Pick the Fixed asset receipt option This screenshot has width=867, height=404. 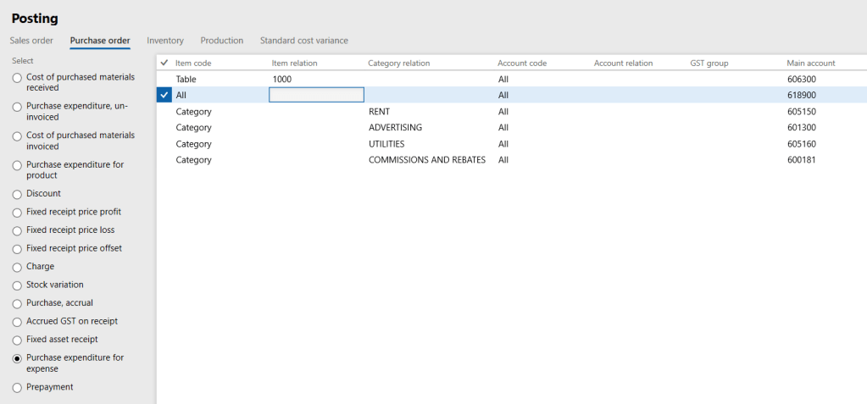tap(17, 340)
